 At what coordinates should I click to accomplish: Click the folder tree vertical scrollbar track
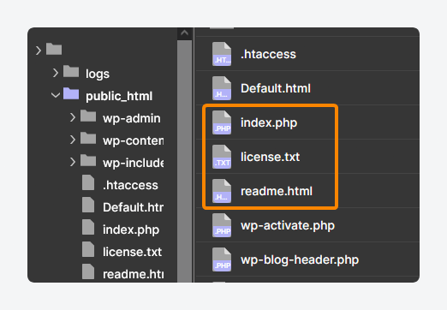[185, 161]
